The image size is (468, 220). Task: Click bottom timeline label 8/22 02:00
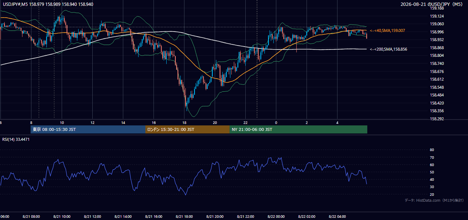[307, 217]
